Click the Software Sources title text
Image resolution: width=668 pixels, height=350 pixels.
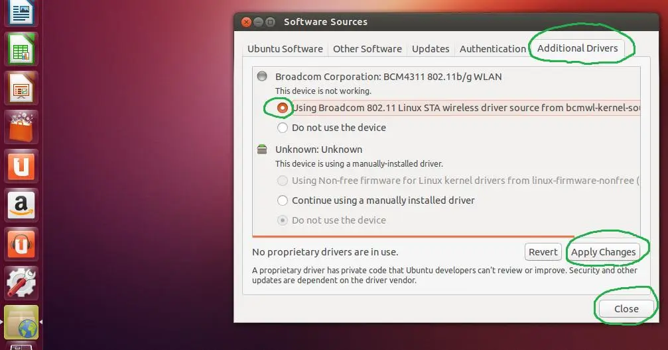coord(326,22)
